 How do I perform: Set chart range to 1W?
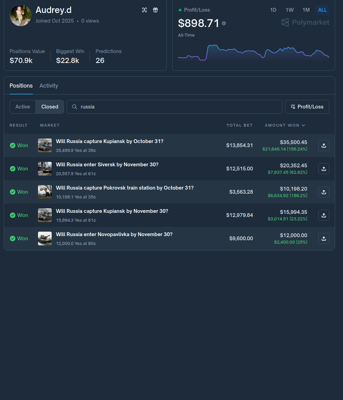289,10
